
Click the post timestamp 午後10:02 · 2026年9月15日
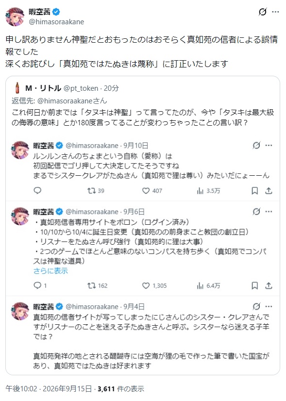(49, 389)
